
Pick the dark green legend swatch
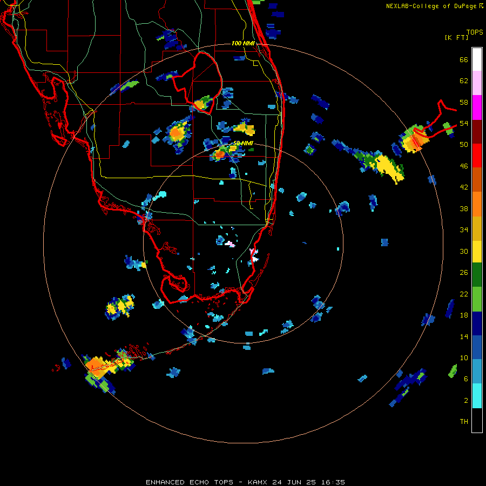[477, 275]
